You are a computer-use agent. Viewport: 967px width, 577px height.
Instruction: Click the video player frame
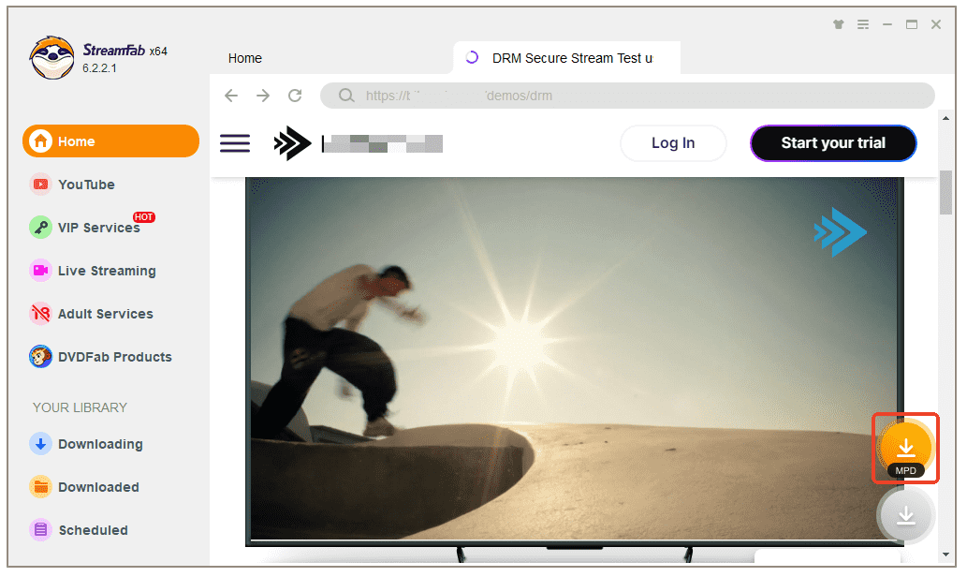[x=574, y=361]
